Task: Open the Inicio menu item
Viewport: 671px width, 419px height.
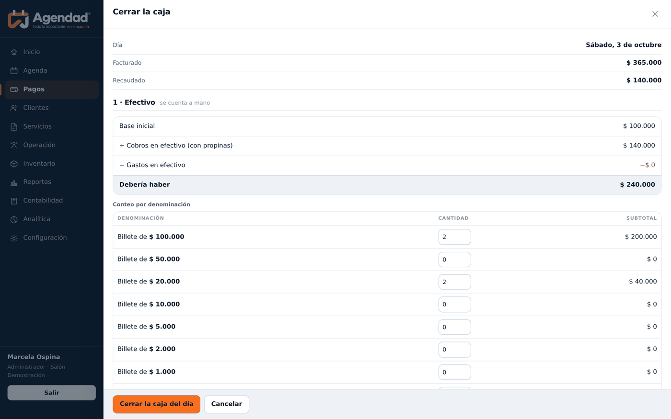Action: coord(52,52)
